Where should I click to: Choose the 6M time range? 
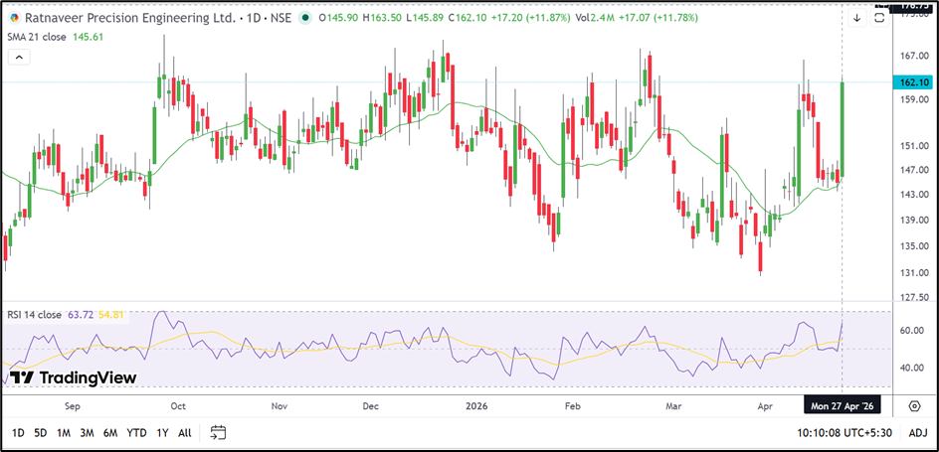pyautogui.click(x=110, y=432)
